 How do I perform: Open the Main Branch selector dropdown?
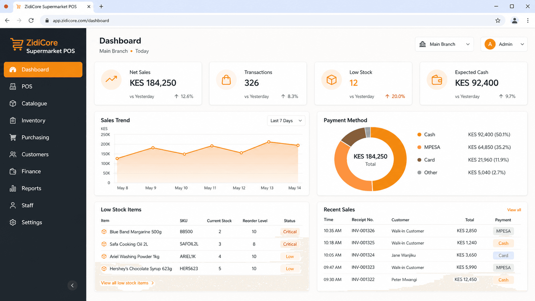pyautogui.click(x=444, y=44)
